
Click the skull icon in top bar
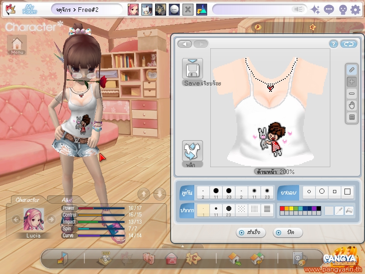click(343, 10)
